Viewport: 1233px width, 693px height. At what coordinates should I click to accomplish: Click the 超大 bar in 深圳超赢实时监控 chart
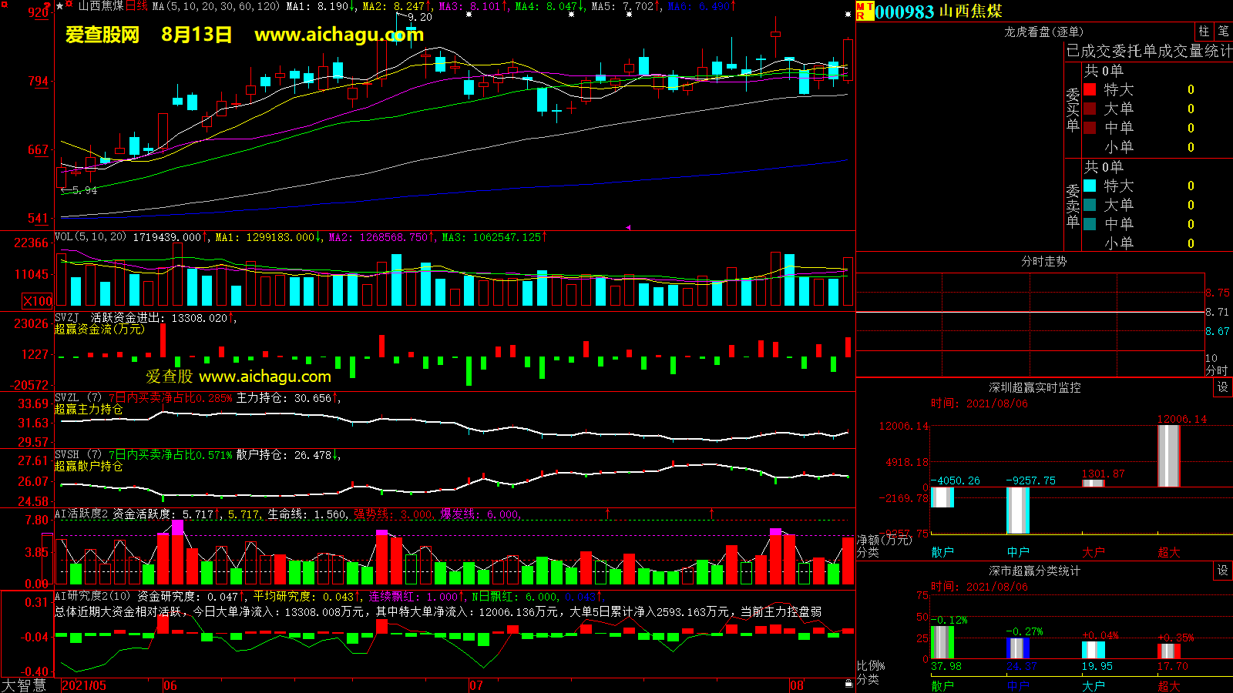[x=1168, y=456]
